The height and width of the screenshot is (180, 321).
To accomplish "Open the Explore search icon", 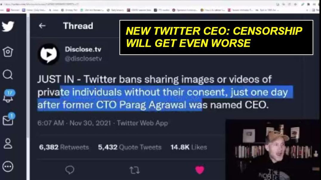I will (x=8, y=75).
